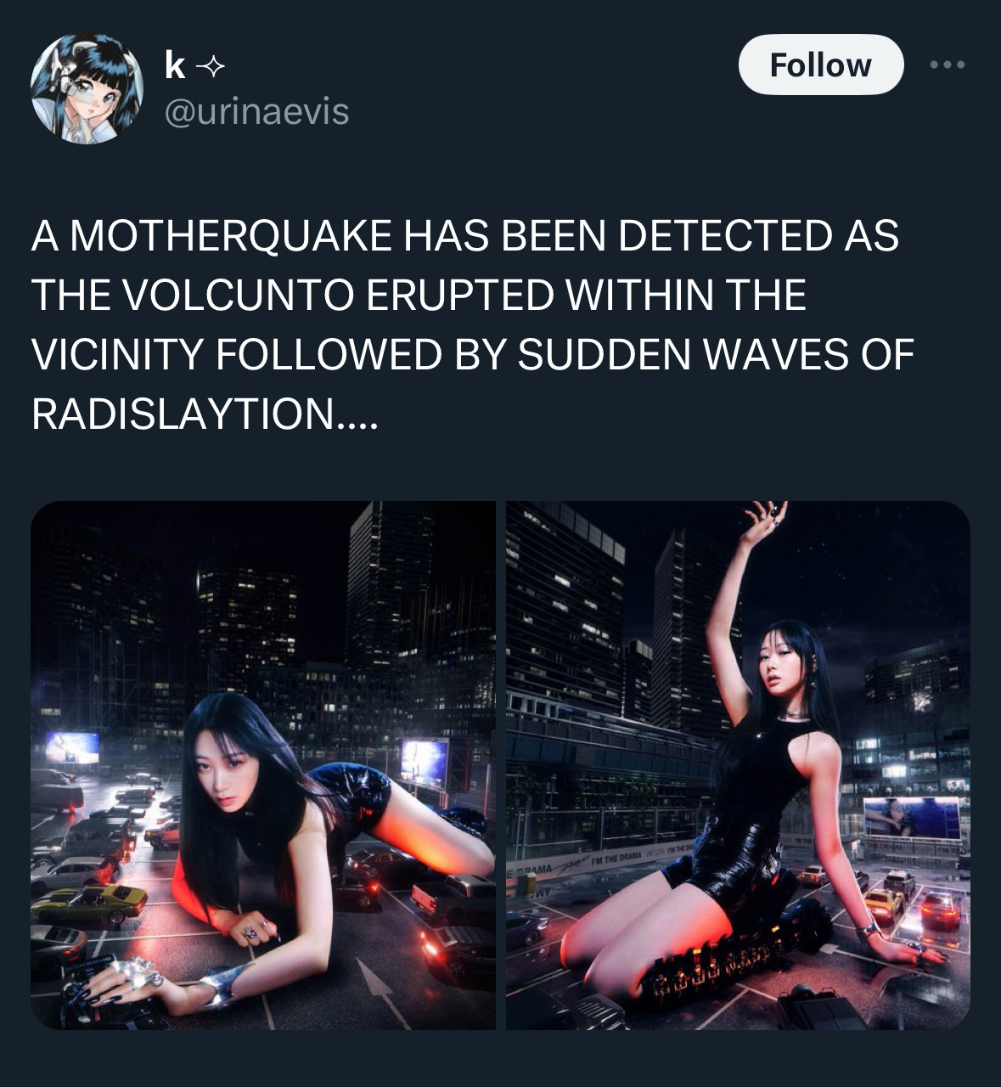
Task: Click the Follow button
Action: [x=820, y=65]
